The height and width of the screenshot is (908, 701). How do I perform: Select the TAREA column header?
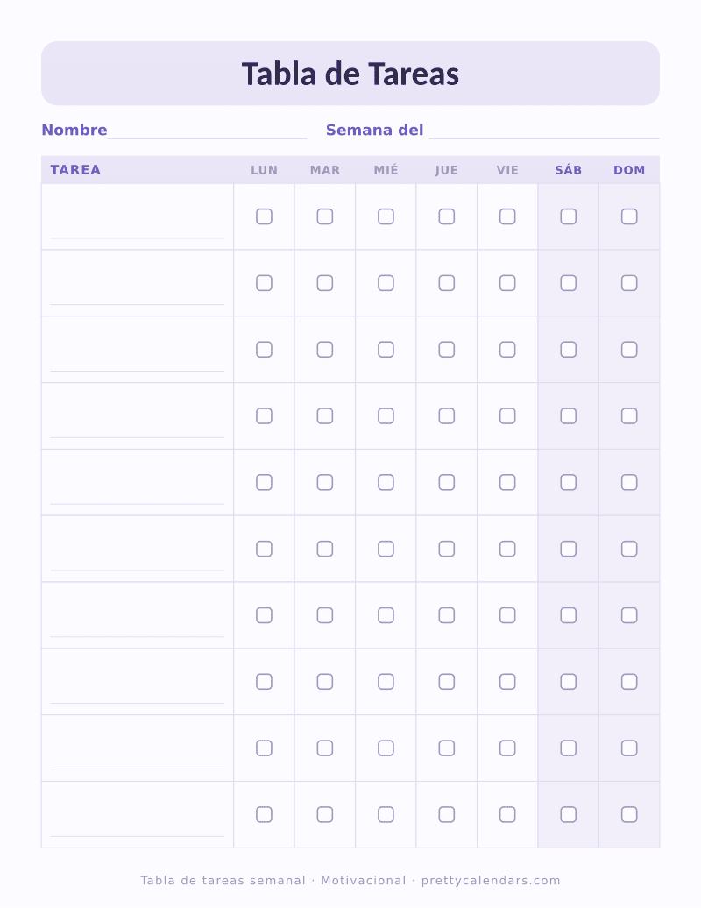[75, 170]
